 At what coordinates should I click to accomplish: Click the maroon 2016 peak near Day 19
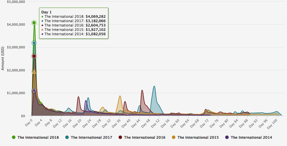78,97
